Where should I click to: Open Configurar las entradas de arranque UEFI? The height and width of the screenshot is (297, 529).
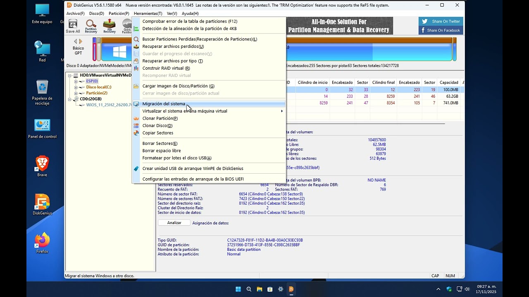[209, 179]
